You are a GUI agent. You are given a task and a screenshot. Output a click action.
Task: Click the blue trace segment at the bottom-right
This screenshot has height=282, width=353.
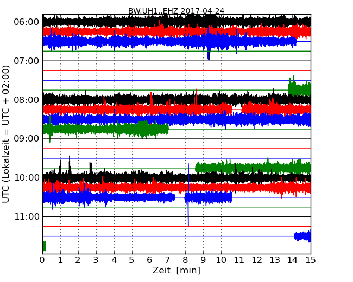tap(302, 236)
